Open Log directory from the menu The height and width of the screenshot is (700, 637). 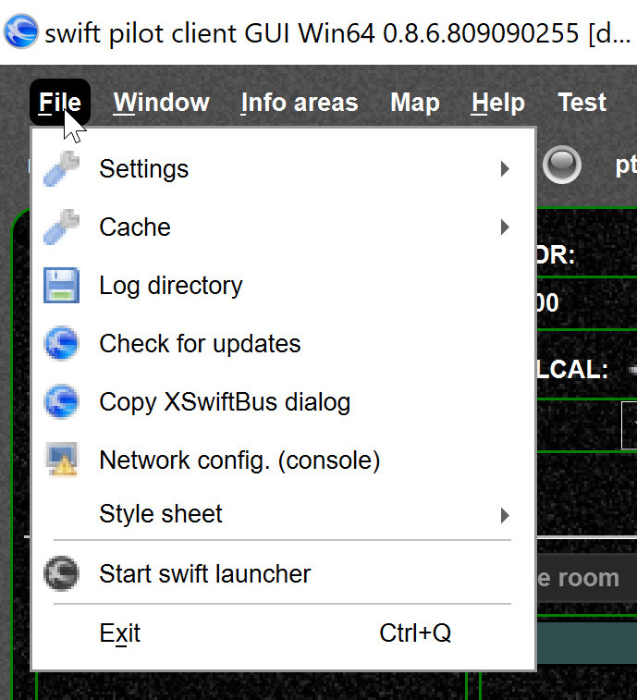click(283, 285)
